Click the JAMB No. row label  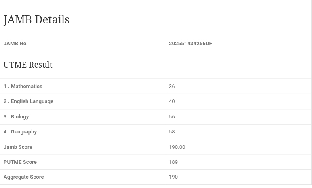coord(16,44)
